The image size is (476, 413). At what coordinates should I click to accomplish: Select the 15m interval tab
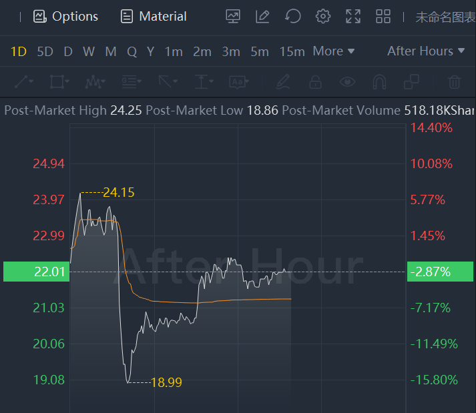292,51
